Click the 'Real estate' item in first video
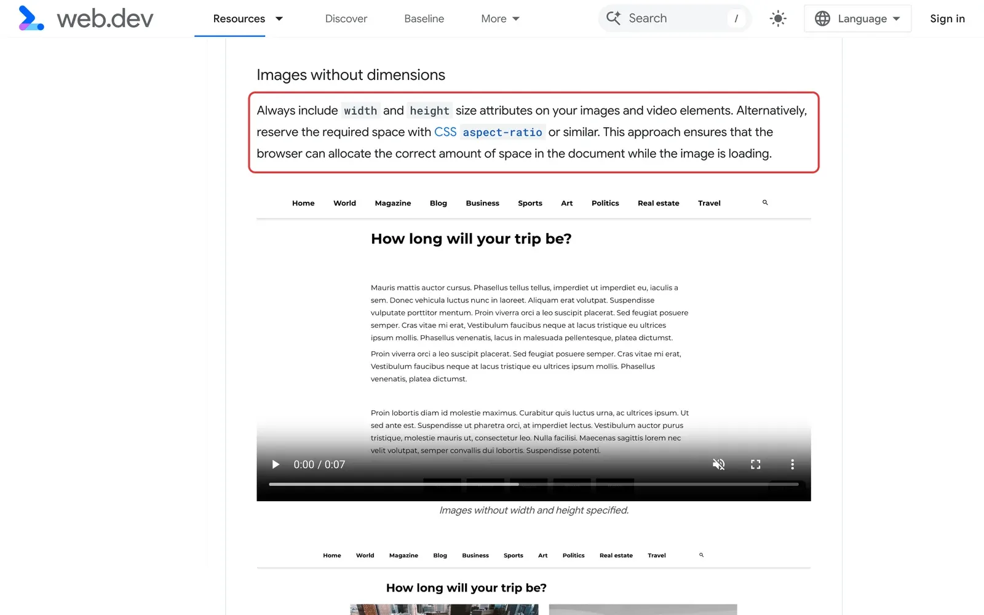 (658, 203)
